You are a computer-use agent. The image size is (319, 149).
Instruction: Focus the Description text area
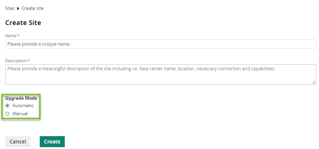coord(160,75)
